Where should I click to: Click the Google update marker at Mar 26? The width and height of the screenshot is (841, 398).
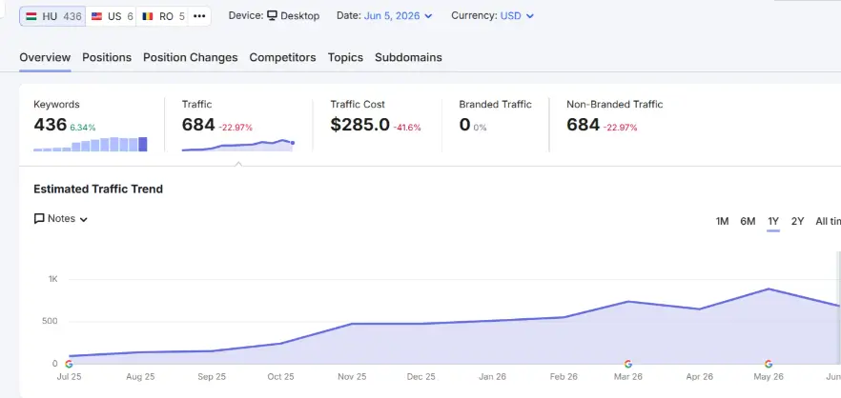[628, 365]
